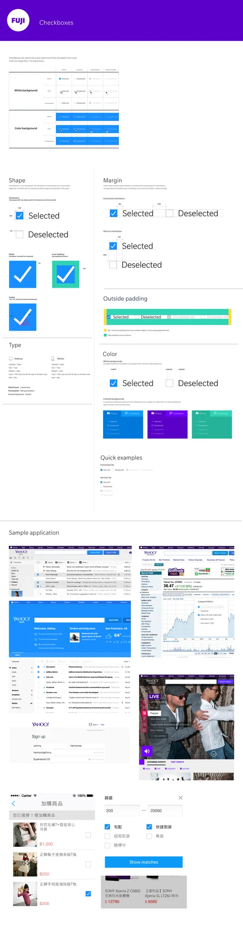Screen dimensions: 243x934
Task: Click the large blue checkmark under Width
Action: coord(22,274)
